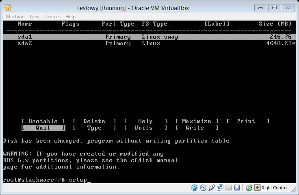Click the 'setup' command at shell prompt
This screenshot has height=195, width=299.
78,180
